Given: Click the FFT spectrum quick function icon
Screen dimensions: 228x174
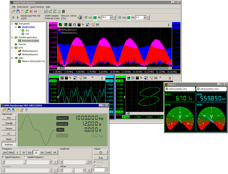Looking at the screenshot, I should point(55,11).
